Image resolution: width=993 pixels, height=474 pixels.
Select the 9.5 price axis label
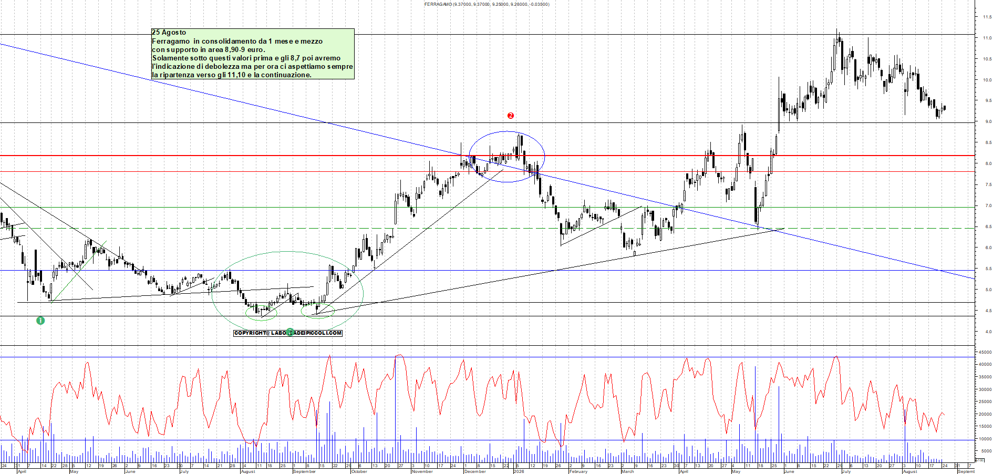coord(988,100)
